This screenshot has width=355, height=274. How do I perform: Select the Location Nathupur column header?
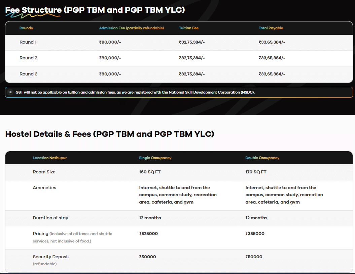coord(49,158)
